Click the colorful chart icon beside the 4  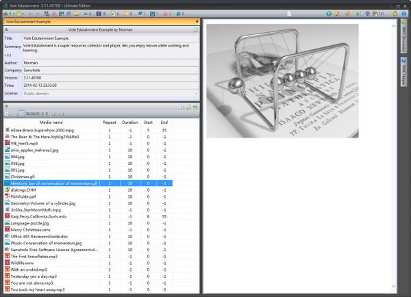point(5,14)
